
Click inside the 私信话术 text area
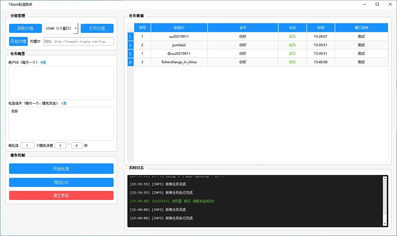click(61, 124)
